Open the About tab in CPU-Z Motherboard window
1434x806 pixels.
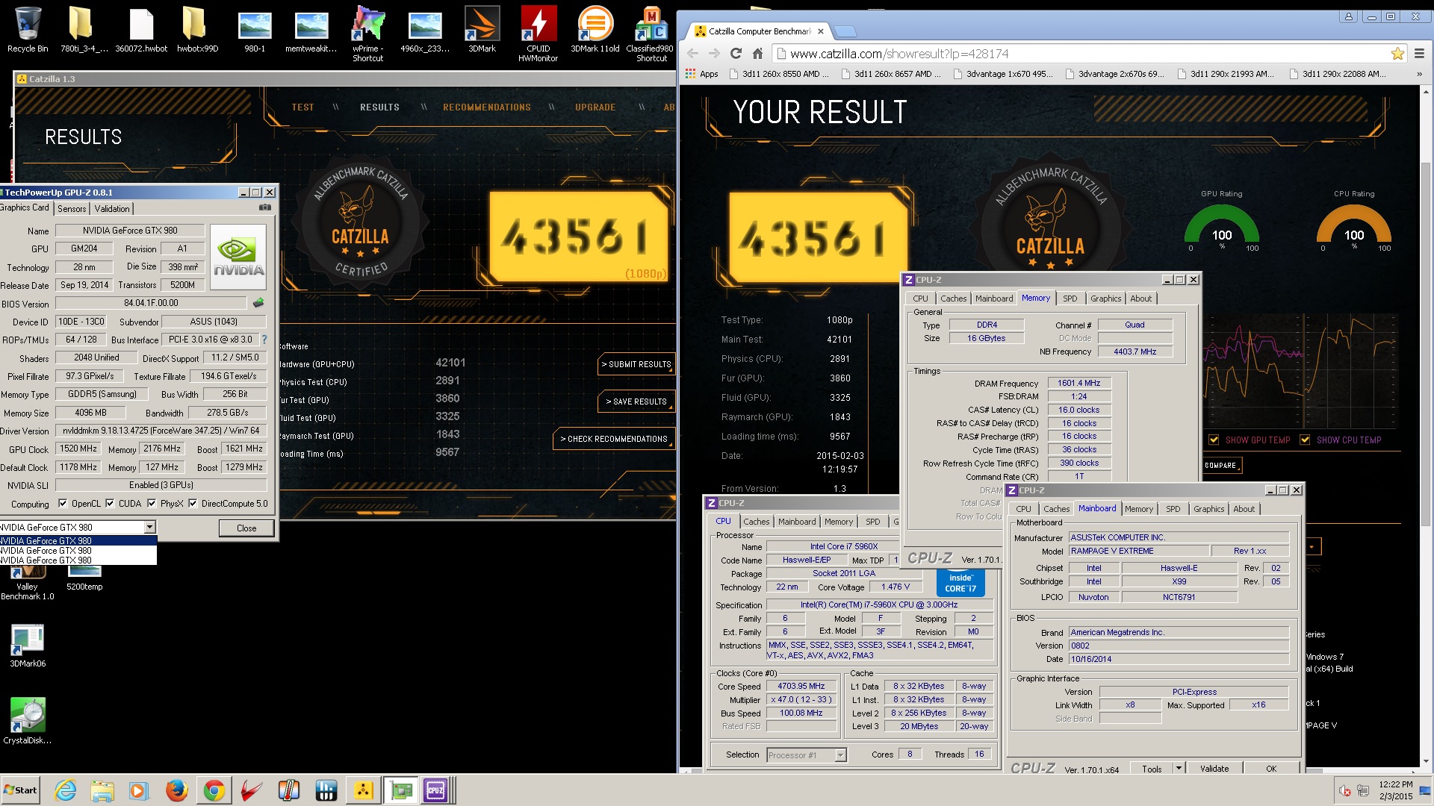[x=1244, y=509]
